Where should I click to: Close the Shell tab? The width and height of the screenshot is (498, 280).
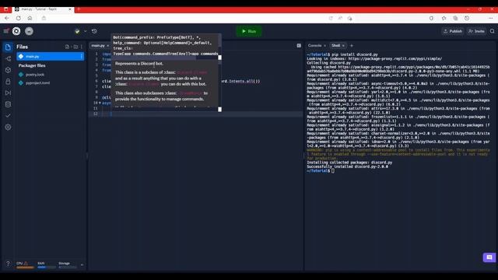coord(343,46)
